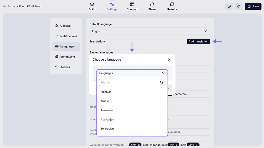Open the version history clock icon
264x148 pixels.
pyautogui.click(x=229, y=6)
